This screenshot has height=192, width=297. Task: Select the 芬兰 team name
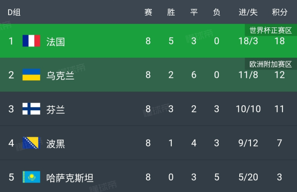tap(56, 109)
